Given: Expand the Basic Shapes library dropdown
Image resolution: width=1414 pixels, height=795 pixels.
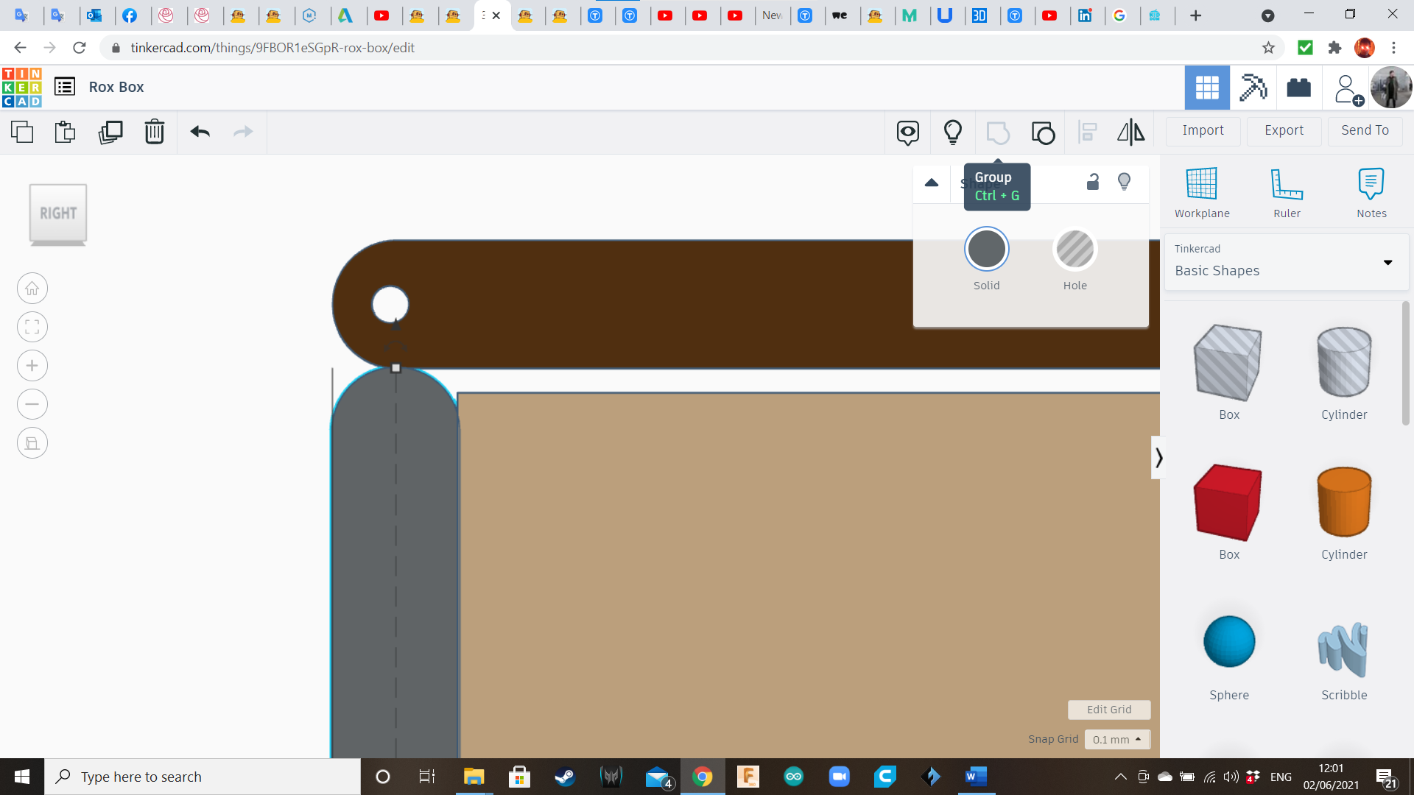Looking at the screenshot, I should click(1387, 263).
